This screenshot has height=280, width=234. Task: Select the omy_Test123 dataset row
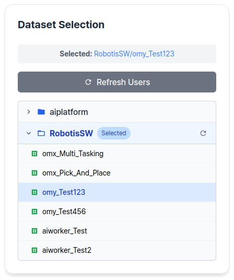click(x=117, y=192)
